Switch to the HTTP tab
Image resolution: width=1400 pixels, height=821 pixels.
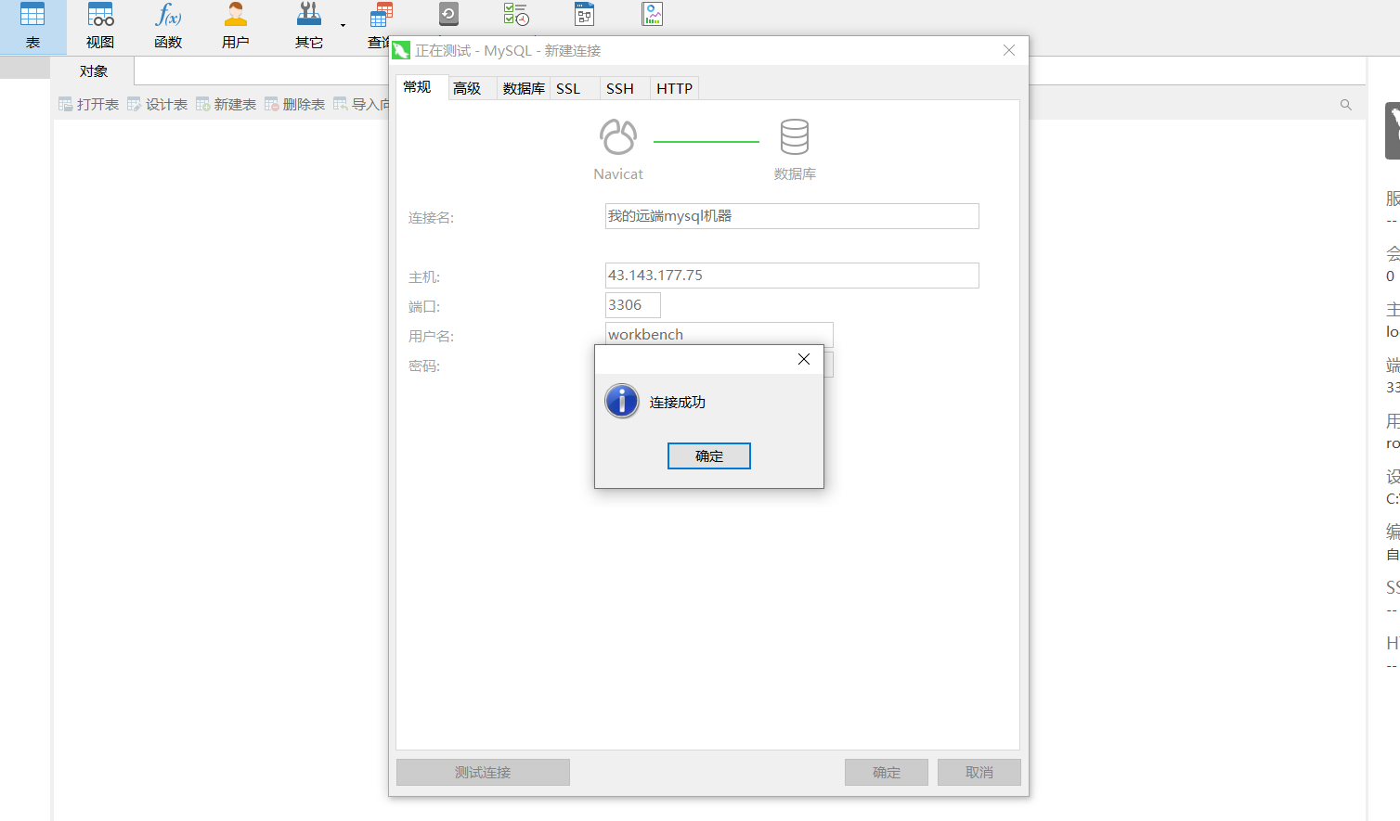tap(675, 89)
